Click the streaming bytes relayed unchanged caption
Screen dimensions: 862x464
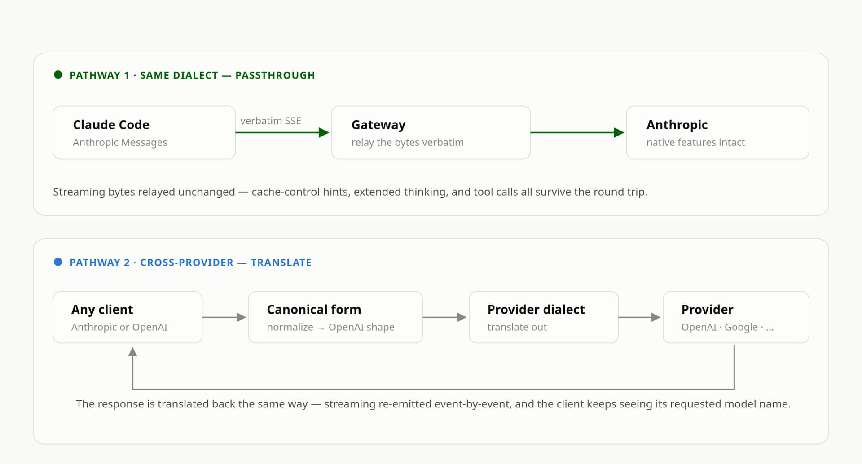(350, 192)
